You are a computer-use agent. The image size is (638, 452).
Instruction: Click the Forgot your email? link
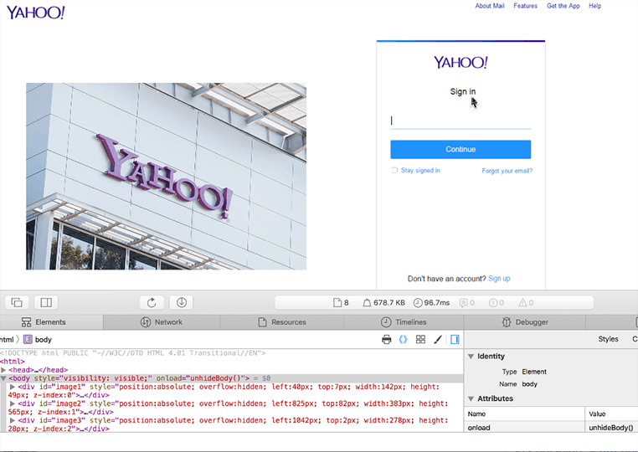point(507,171)
